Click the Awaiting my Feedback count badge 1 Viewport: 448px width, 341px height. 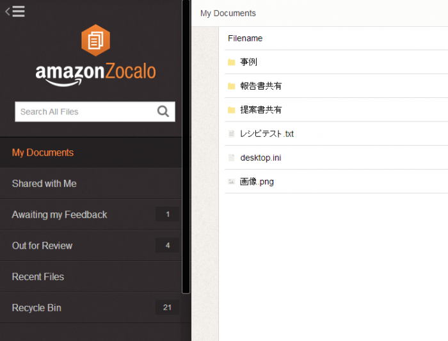[x=168, y=214]
